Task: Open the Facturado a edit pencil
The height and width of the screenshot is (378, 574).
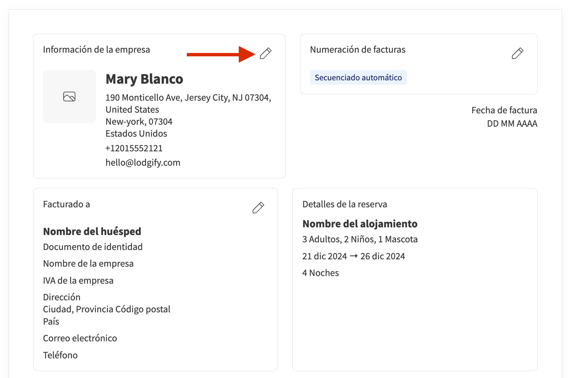Action: click(258, 208)
